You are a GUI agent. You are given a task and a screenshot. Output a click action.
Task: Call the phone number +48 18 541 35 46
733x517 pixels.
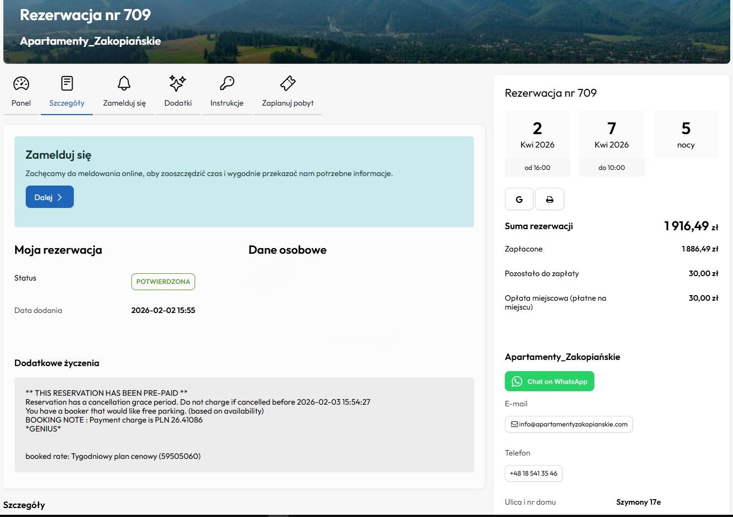point(533,473)
